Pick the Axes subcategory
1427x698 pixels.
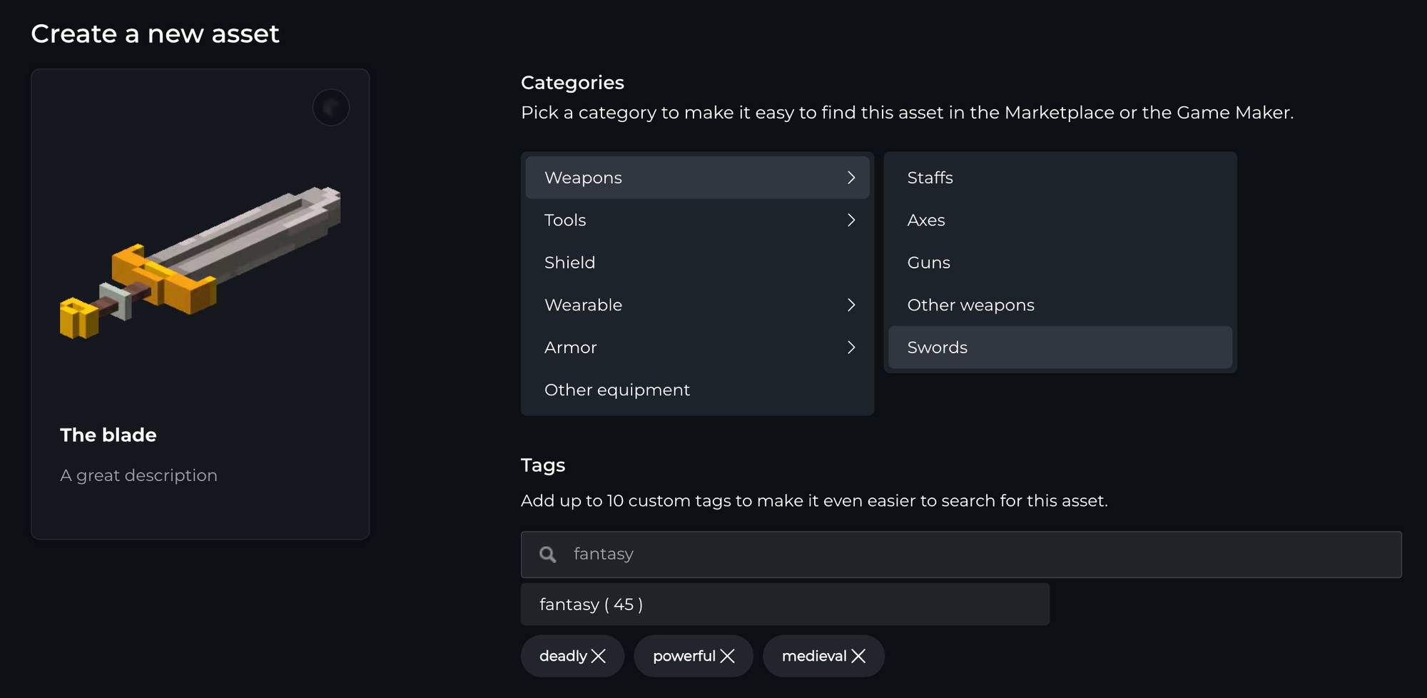pos(925,220)
